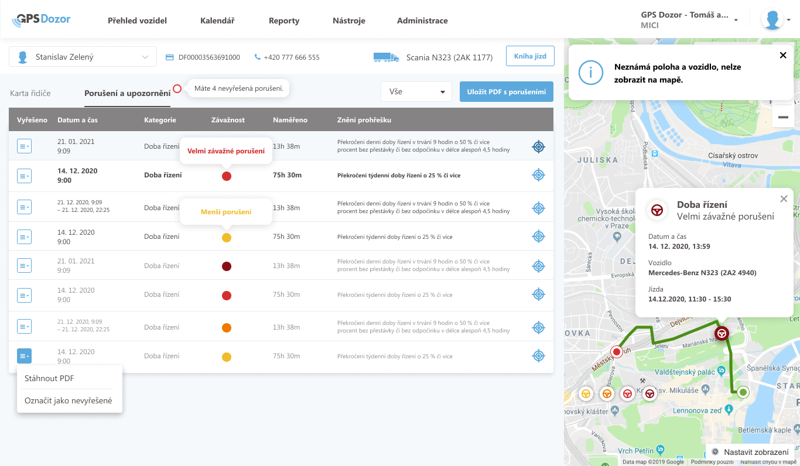Image resolution: width=800 pixels, height=466 pixels.
Task: Click the gear icon beside Nastavit zobrazení
Action: click(715, 452)
